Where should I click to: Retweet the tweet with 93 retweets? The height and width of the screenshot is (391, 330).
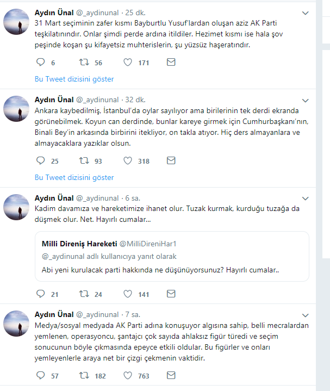(84, 160)
